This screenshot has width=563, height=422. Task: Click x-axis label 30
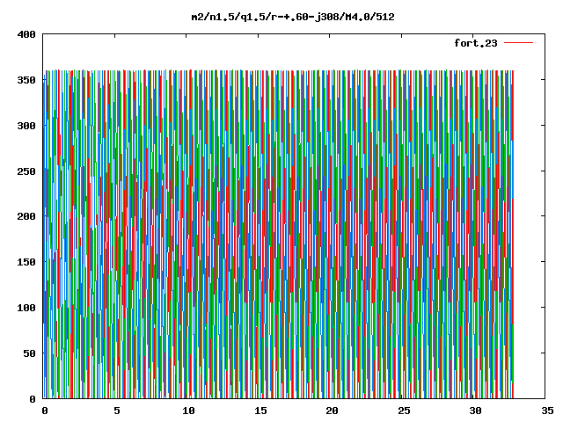pos(475,411)
